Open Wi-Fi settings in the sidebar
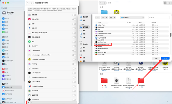The image size is (172, 104). pyautogui.click(x=6, y=18)
